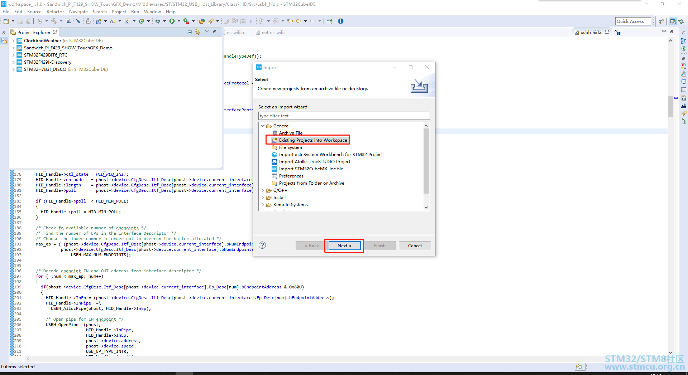
Task: Click the Quick Access search field
Action: pos(633,21)
